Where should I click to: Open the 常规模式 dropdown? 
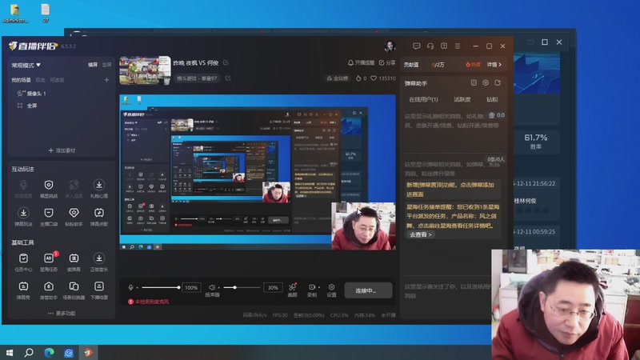click(x=26, y=65)
